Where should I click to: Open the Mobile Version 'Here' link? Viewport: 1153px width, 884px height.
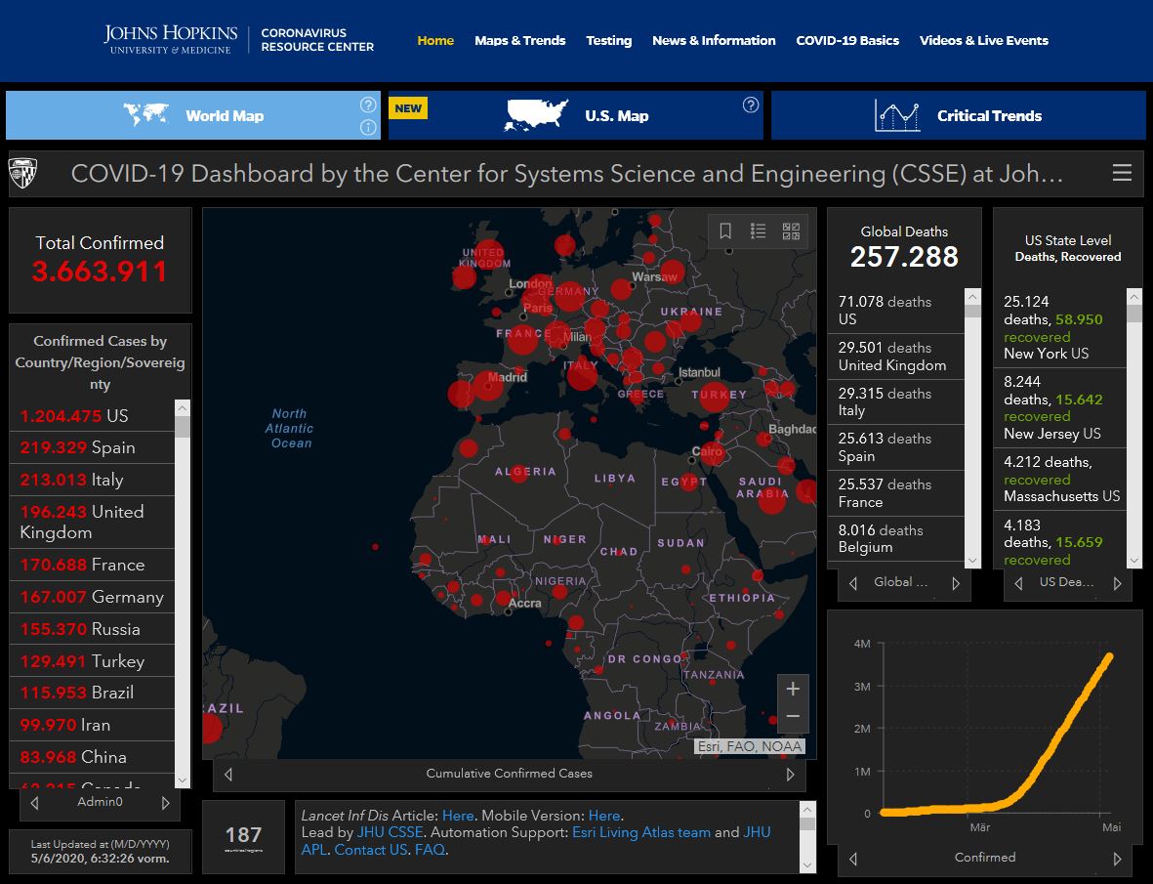click(x=603, y=816)
